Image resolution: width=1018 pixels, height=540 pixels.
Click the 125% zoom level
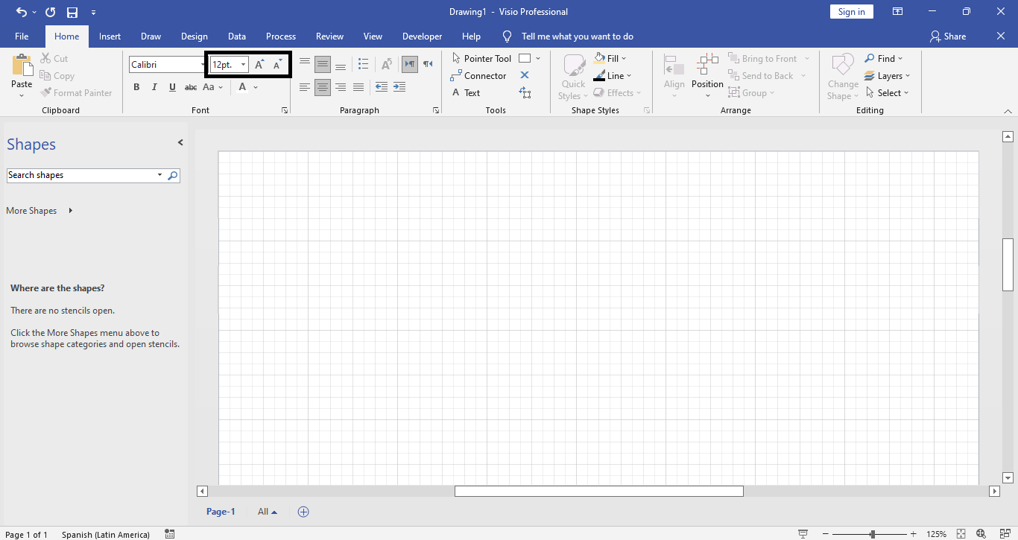pos(936,534)
